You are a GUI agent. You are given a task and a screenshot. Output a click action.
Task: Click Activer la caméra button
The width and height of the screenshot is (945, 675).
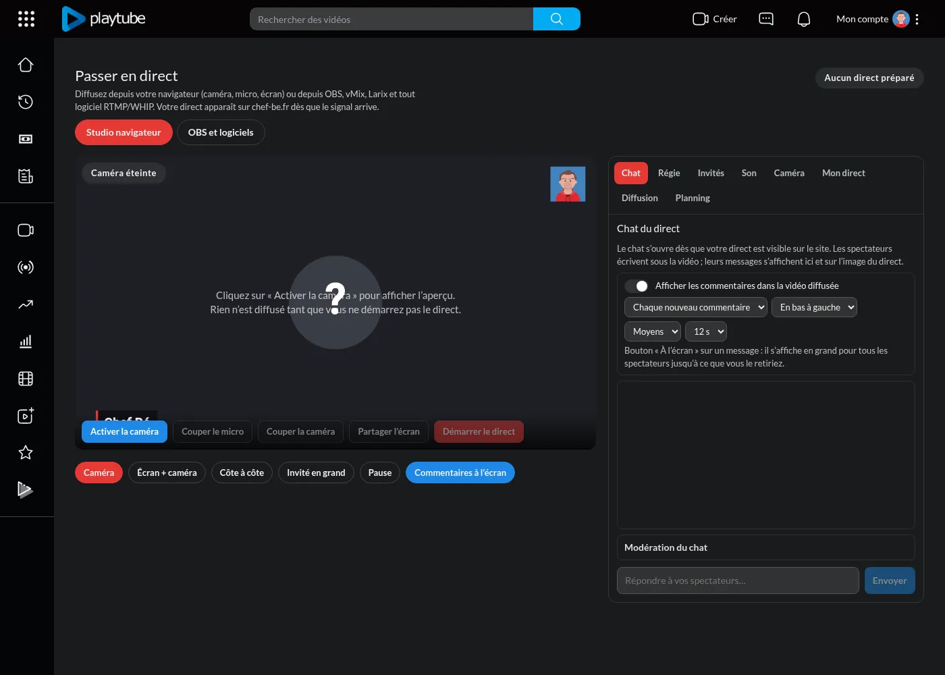[x=124, y=431]
